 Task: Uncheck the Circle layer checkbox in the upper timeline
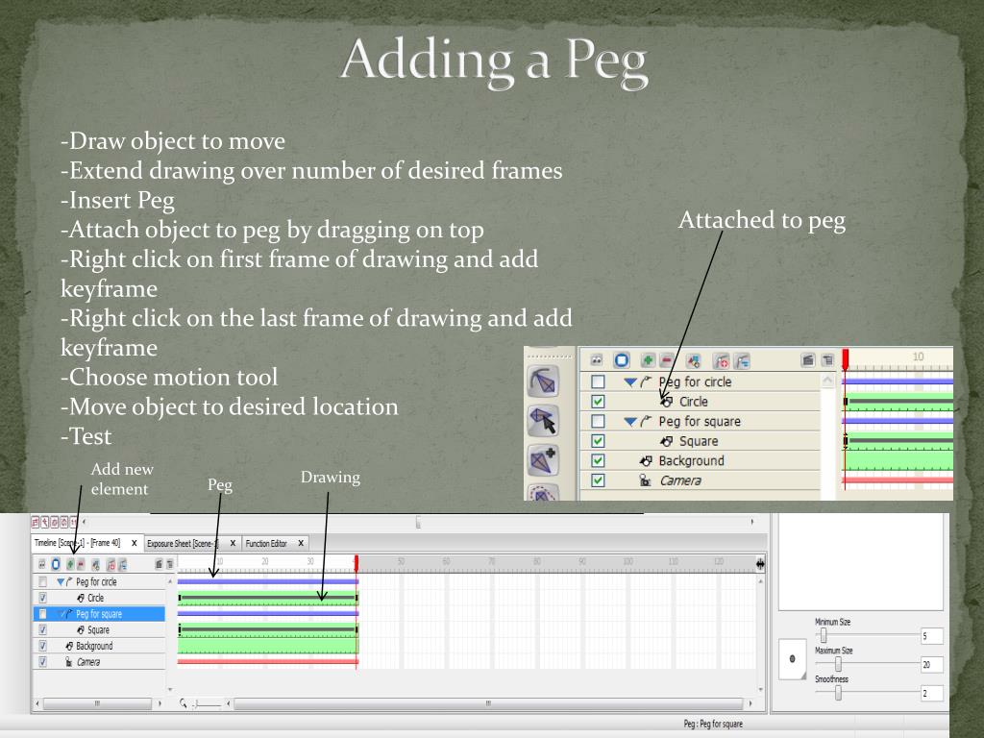[x=598, y=402]
